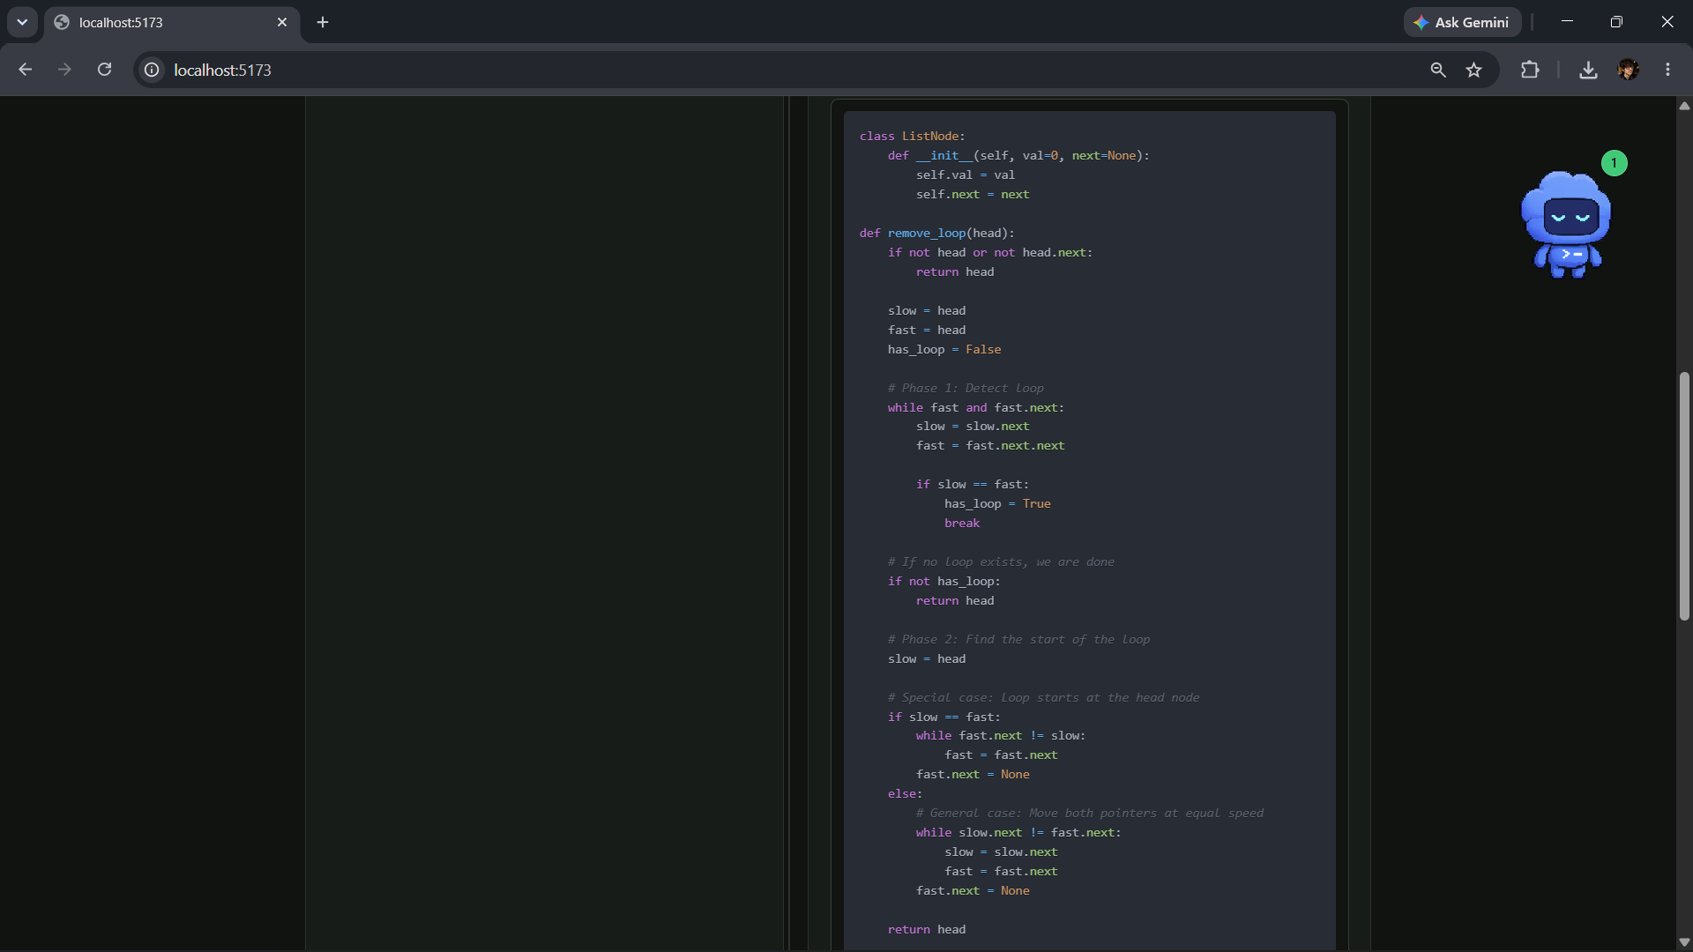Click '# Phase 1: Detect loop' comment
Viewport: 1693px width, 952px height.
tap(966, 388)
